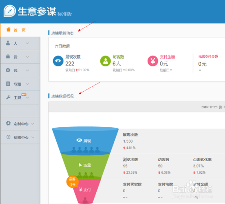
Task: Click the 店铺数据概况 section heading
Action: (63, 96)
